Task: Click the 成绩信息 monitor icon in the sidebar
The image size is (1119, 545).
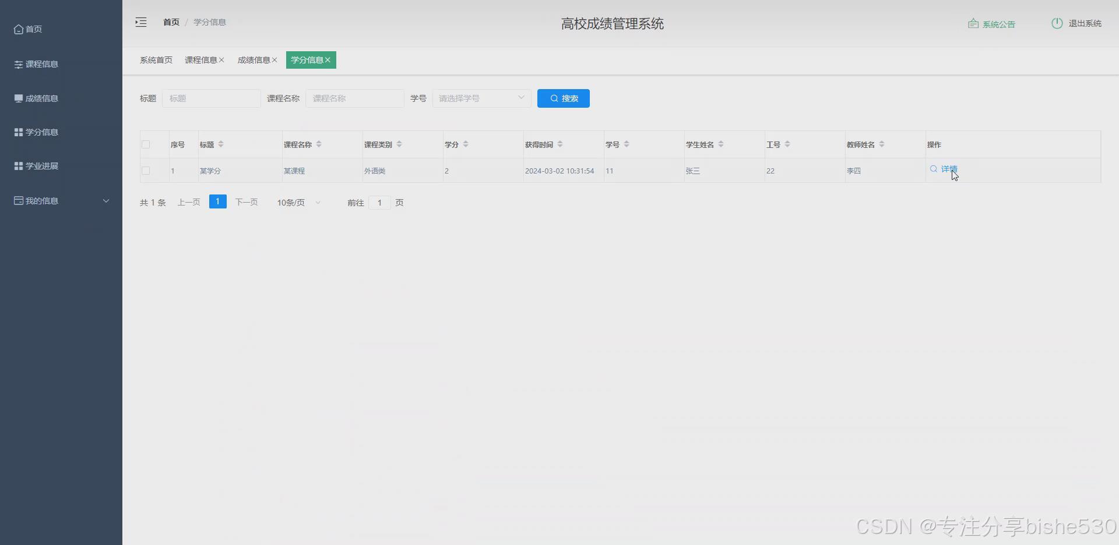Action: pos(19,98)
